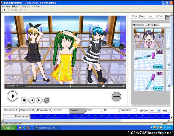Click the Copy toolbar icon
Screen dimensions: 174x136
pos(12,10)
